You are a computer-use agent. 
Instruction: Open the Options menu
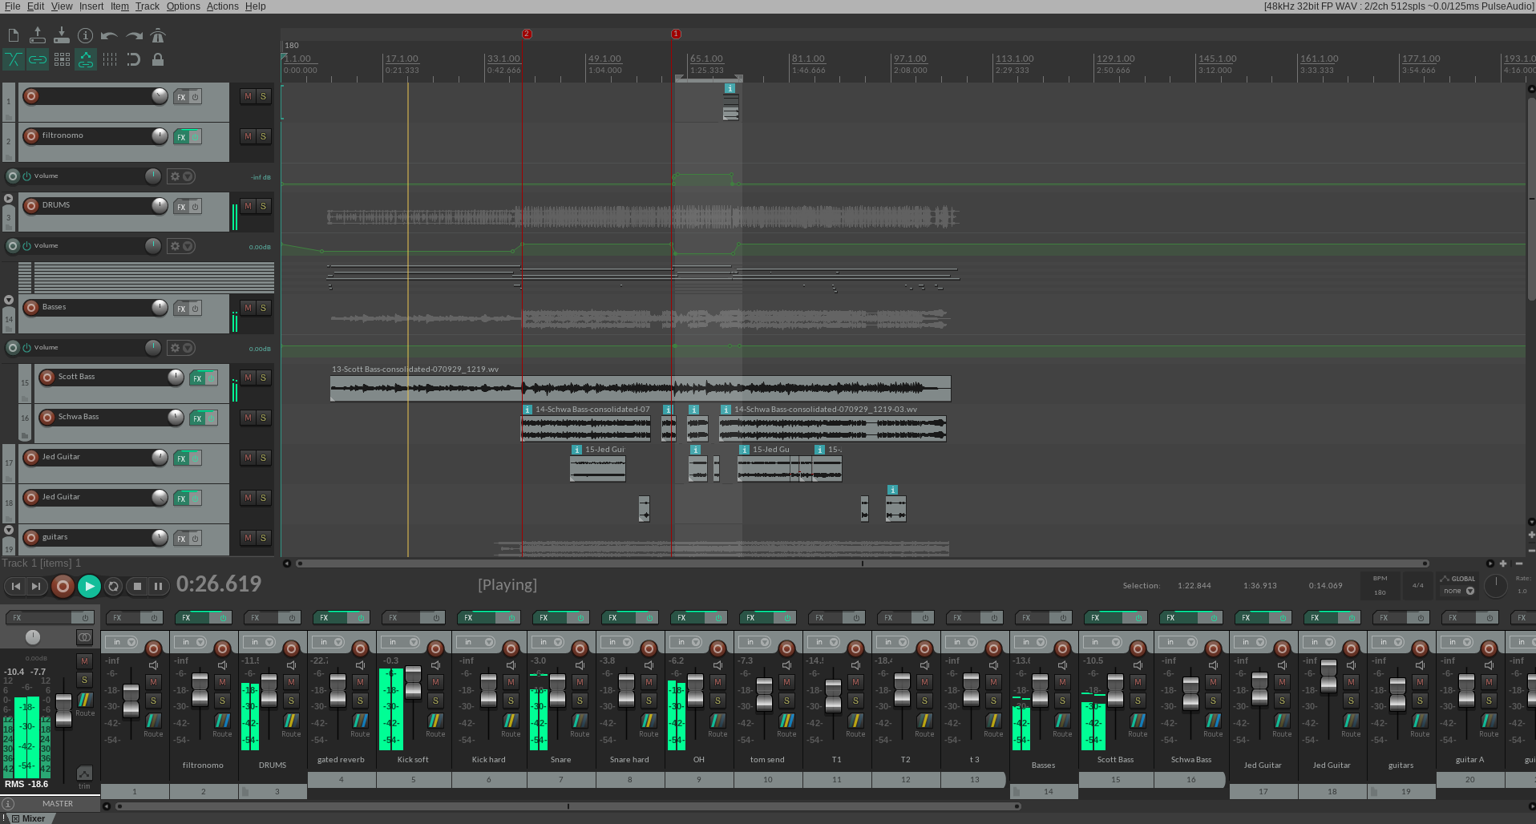coord(183,6)
